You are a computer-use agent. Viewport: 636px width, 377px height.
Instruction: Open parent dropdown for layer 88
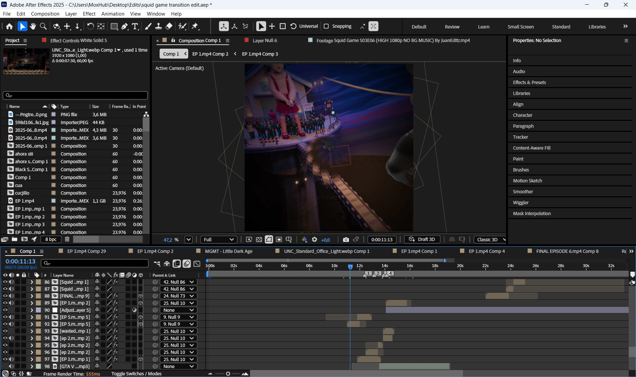178,296
